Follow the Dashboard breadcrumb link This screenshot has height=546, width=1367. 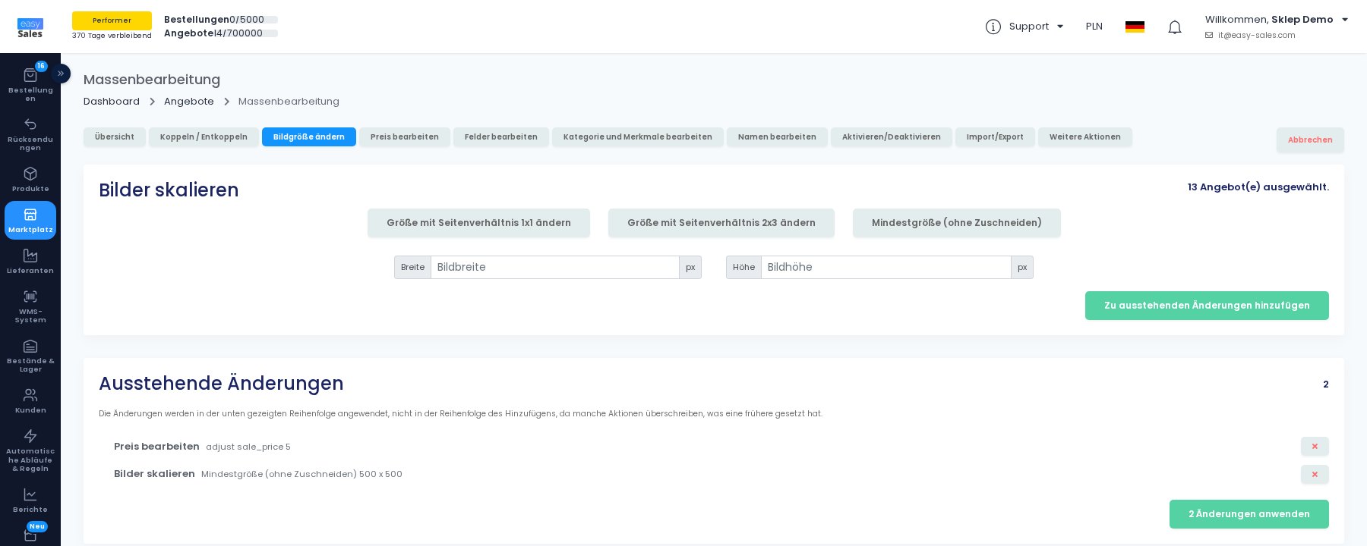coord(112,102)
